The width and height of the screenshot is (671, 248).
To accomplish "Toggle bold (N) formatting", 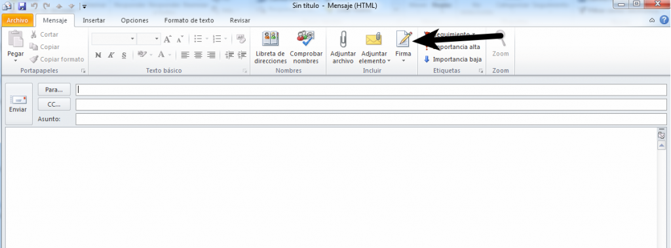I will tap(98, 55).
